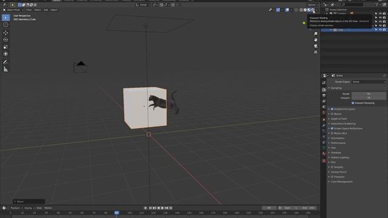This screenshot has width=388, height=218.
Task: Click the zoom view magnifier icon
Action: (315, 34)
